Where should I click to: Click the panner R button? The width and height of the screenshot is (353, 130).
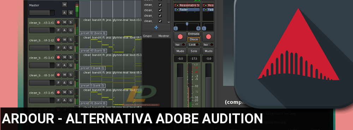[x=198, y=28]
